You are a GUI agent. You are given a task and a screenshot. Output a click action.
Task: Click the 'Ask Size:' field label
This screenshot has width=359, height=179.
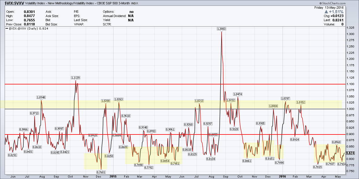(52, 16)
